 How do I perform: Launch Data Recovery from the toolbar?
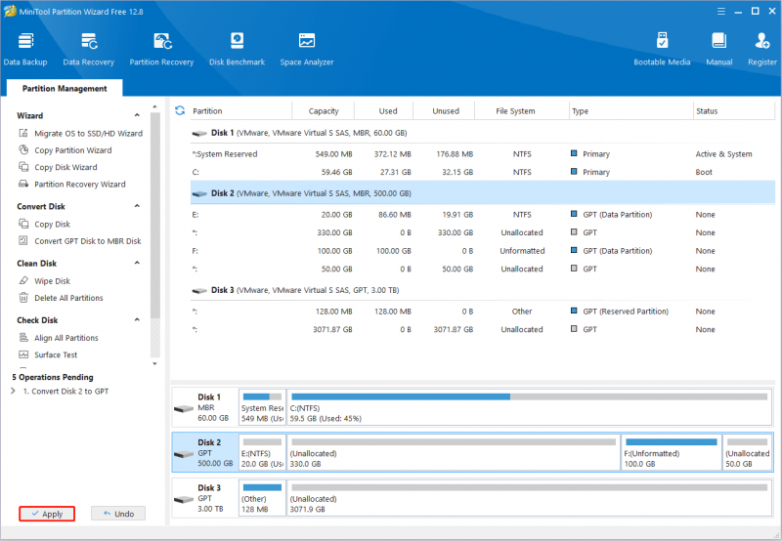pos(88,48)
